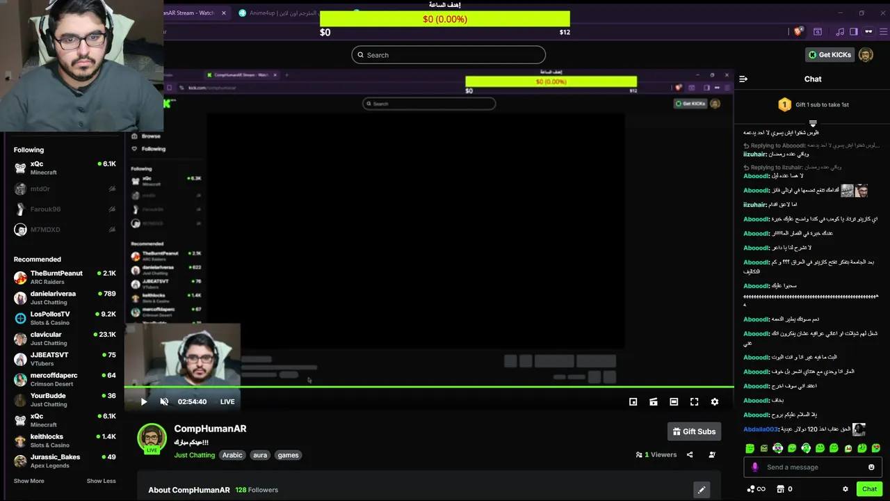Click the Get KICKs button
This screenshot has height=501, width=890.
point(830,55)
